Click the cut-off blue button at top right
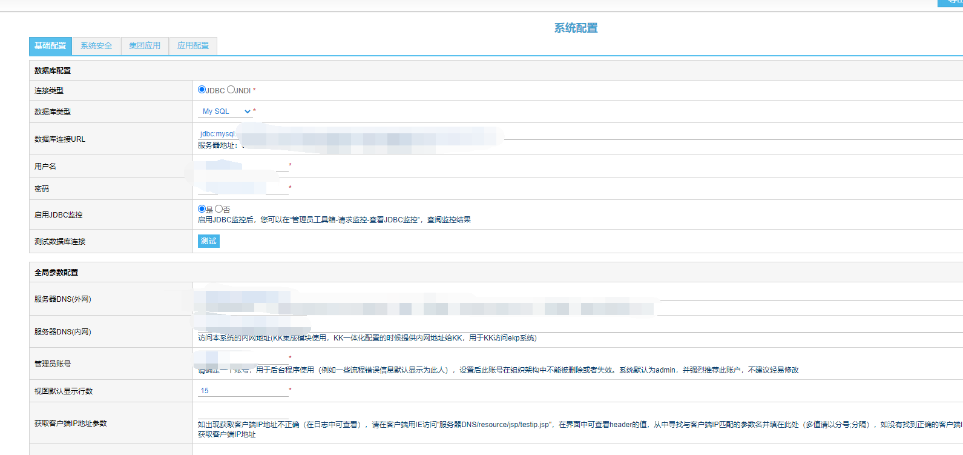Viewport: 963px width, 455px height. point(951,3)
